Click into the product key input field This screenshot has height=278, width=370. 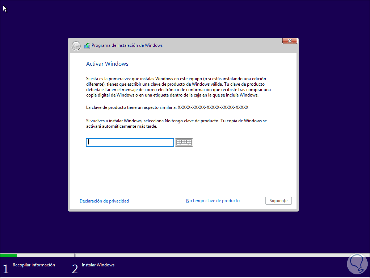point(130,142)
